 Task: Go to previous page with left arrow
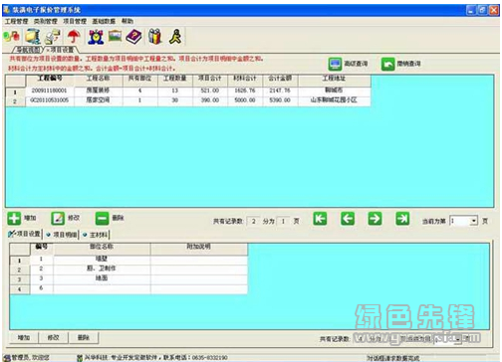pyautogui.click(x=348, y=219)
